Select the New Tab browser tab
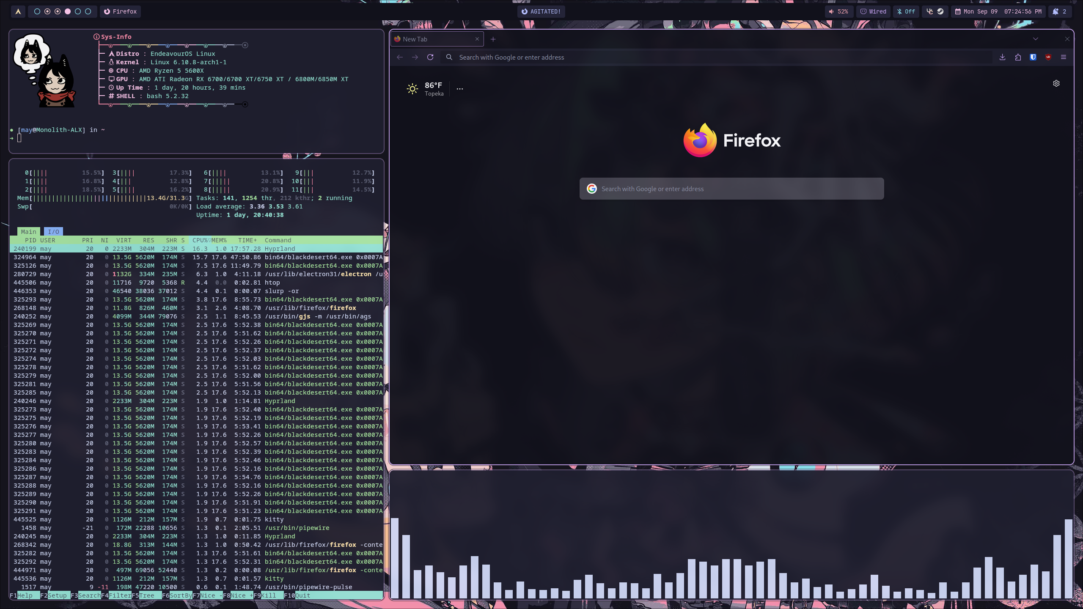This screenshot has width=1083, height=609. pos(427,38)
